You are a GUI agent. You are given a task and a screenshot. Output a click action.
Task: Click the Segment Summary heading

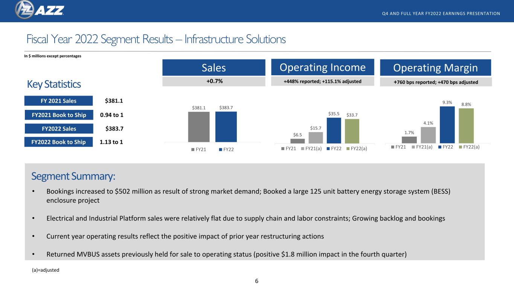[x=73, y=176]
